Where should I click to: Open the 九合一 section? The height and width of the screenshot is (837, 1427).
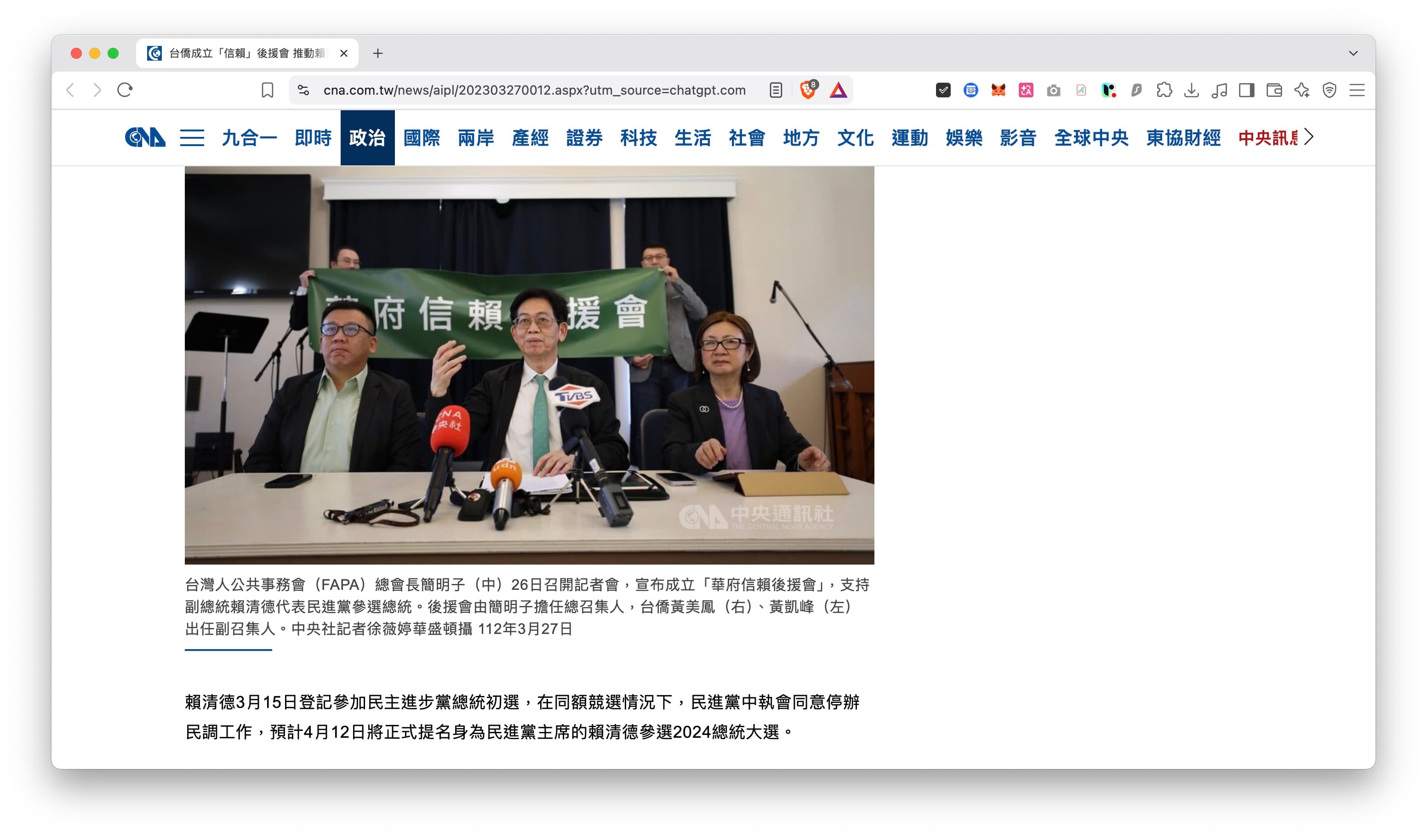pyautogui.click(x=249, y=137)
